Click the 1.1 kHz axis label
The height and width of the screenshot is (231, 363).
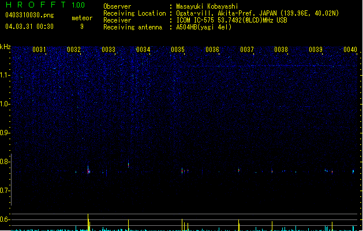pos(5,75)
